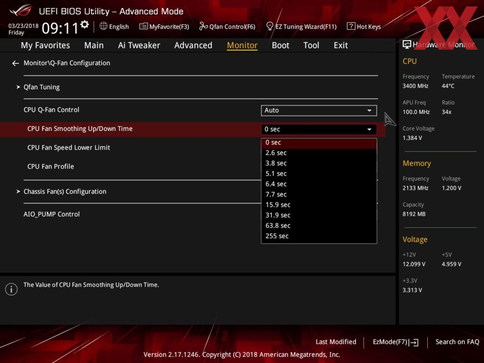Collapse the CPU Fan Smoothing Time dropdown
Image resolution: width=484 pixels, height=363 pixels.
click(x=319, y=129)
